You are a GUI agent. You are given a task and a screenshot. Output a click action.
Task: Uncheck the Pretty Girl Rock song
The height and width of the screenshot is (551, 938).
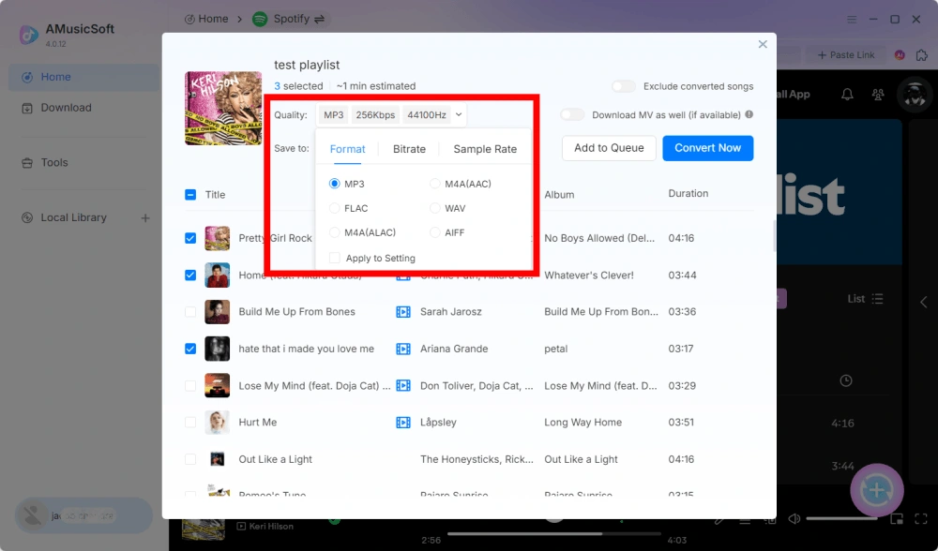point(190,238)
